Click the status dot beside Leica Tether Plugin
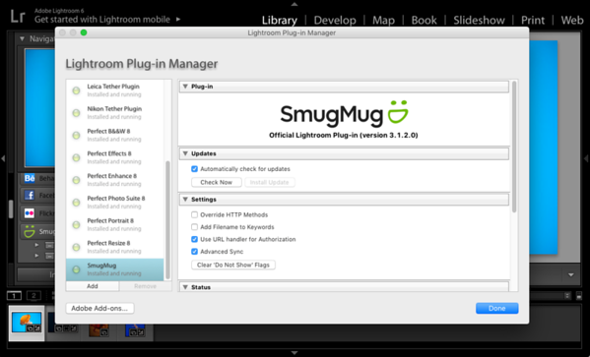This screenshot has height=357, width=590. pyautogui.click(x=77, y=90)
